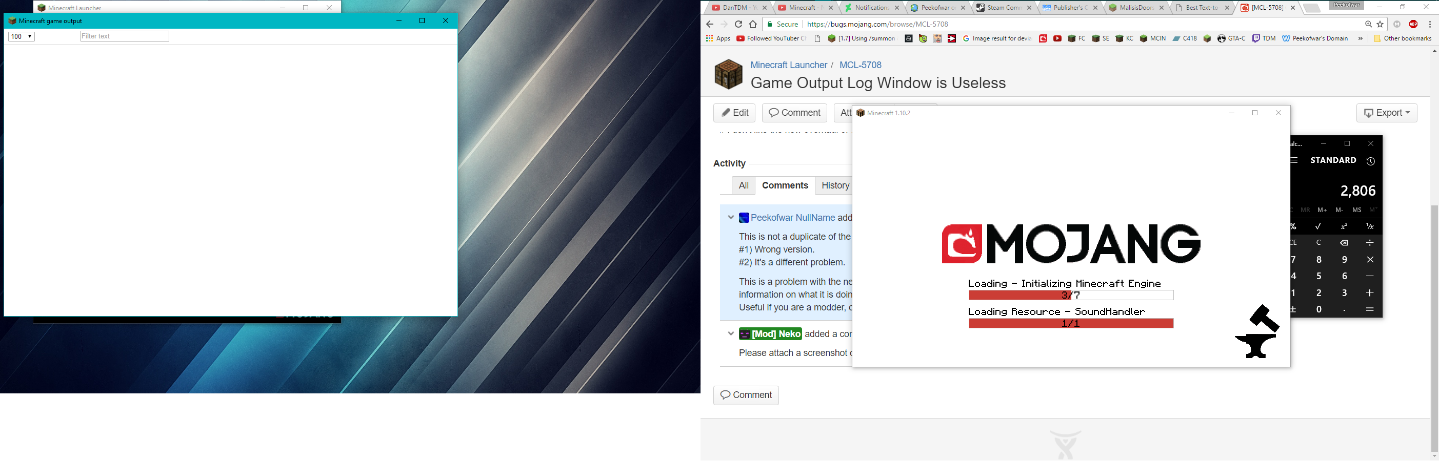Open the Peekofwar's Domain bookmark
This screenshot has height=461, width=1439.
point(1315,38)
